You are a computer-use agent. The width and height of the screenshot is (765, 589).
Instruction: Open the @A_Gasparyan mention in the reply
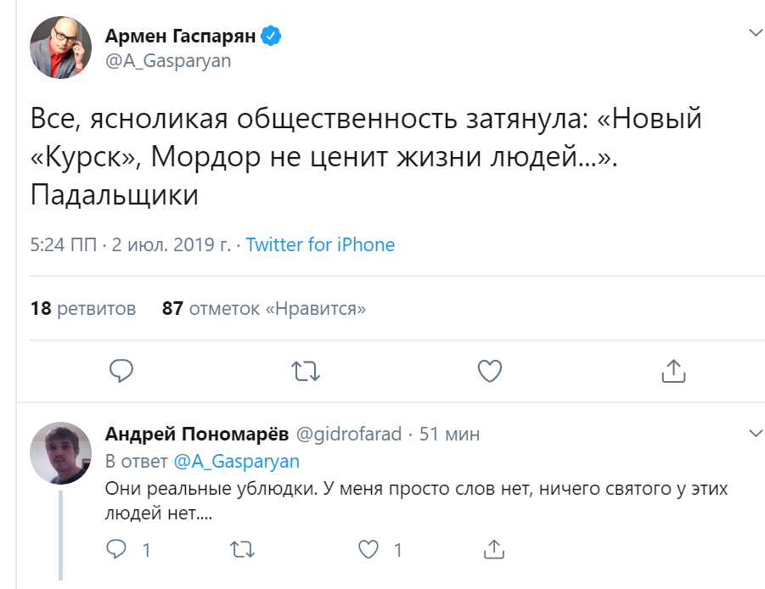237,461
